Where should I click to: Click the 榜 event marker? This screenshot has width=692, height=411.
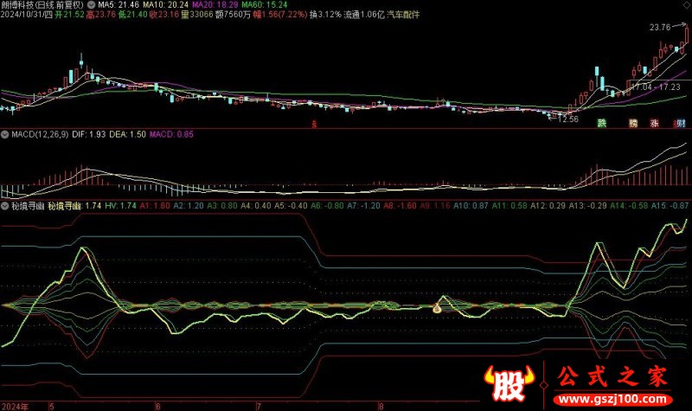(633, 123)
